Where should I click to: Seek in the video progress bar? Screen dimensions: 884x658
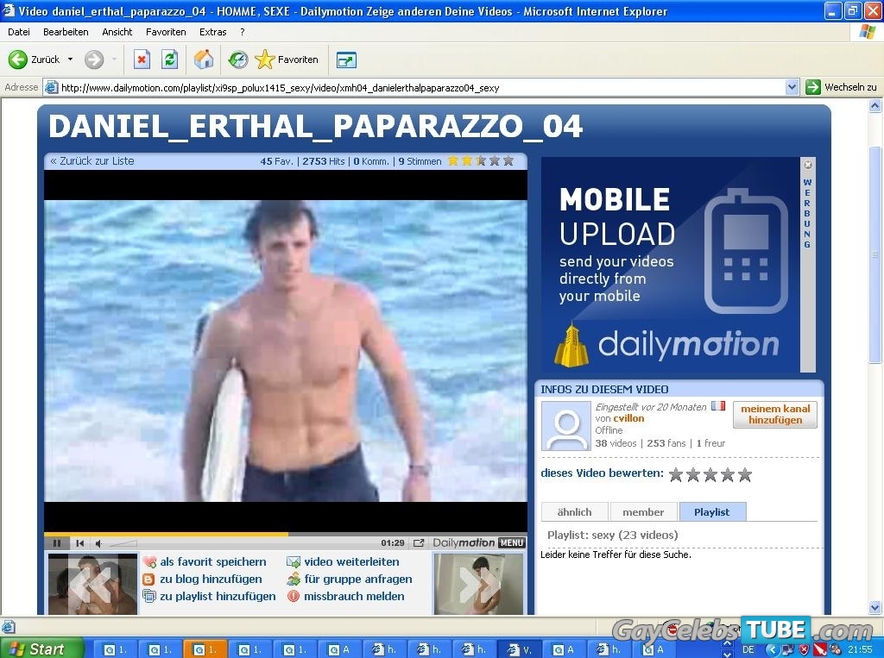click(285, 534)
